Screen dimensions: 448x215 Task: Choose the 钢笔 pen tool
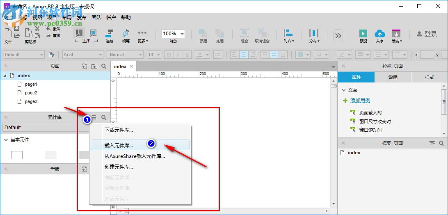[x=126, y=36]
